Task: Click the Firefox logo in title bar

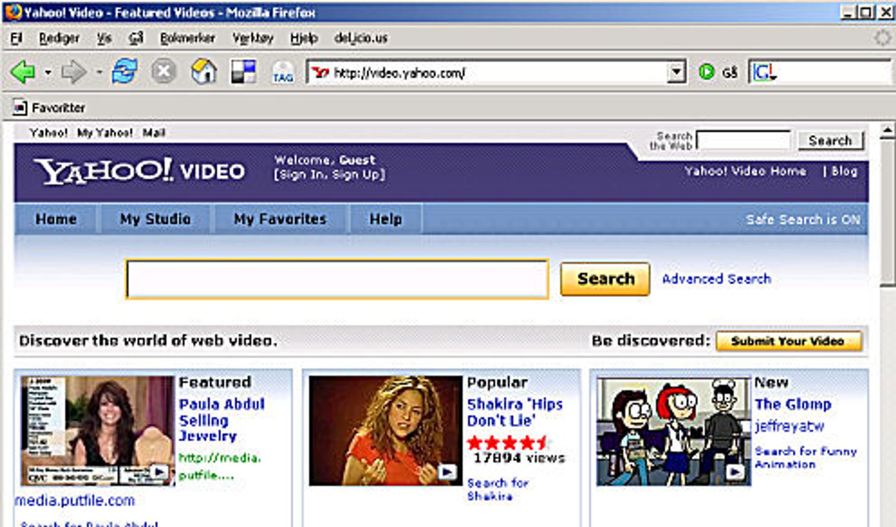Action: [x=13, y=11]
